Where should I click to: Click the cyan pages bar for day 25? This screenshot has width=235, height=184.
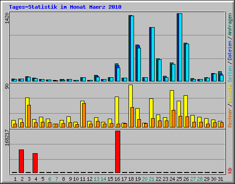pos(180,47)
